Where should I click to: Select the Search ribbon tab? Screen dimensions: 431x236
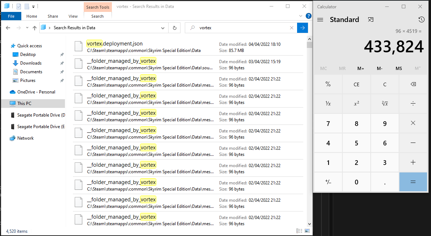[97, 16]
